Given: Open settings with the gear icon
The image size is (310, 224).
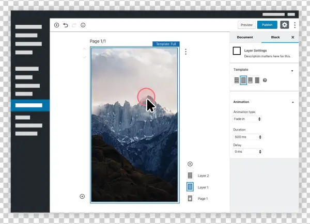Looking at the screenshot, I should coord(284,25).
